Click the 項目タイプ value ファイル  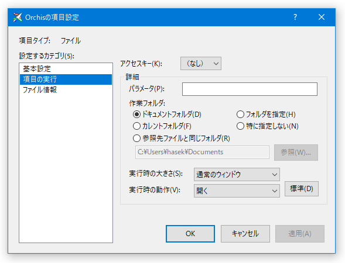[71, 40]
